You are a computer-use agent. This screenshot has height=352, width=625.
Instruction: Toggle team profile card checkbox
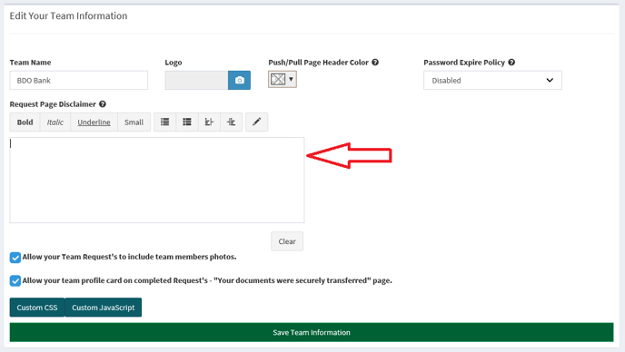(x=15, y=280)
